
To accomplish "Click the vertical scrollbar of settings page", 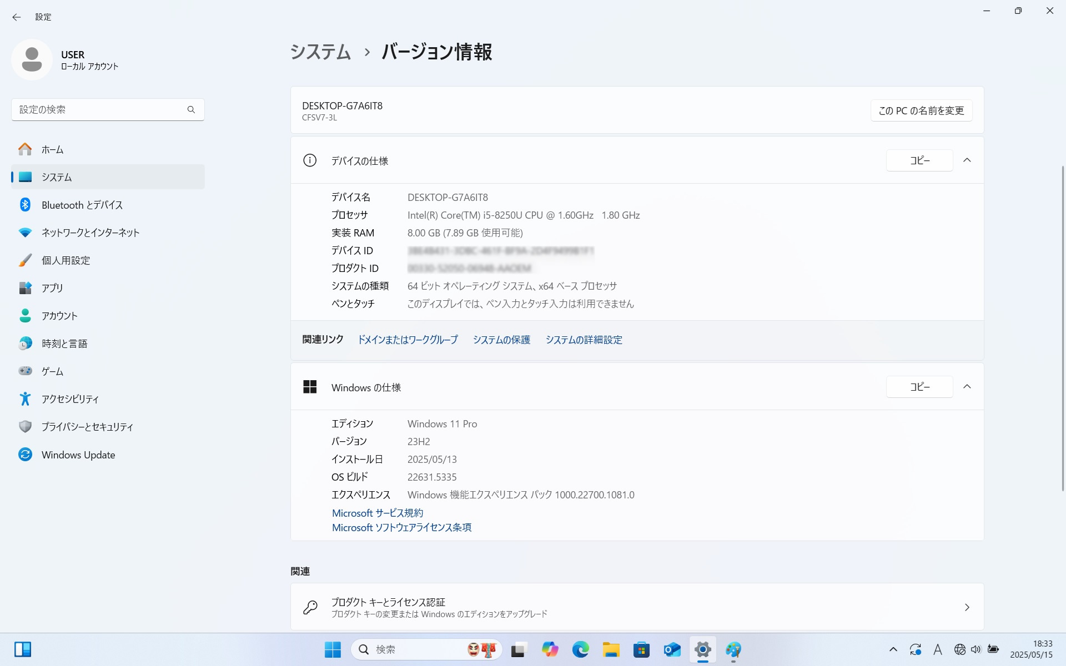I will (x=1063, y=327).
